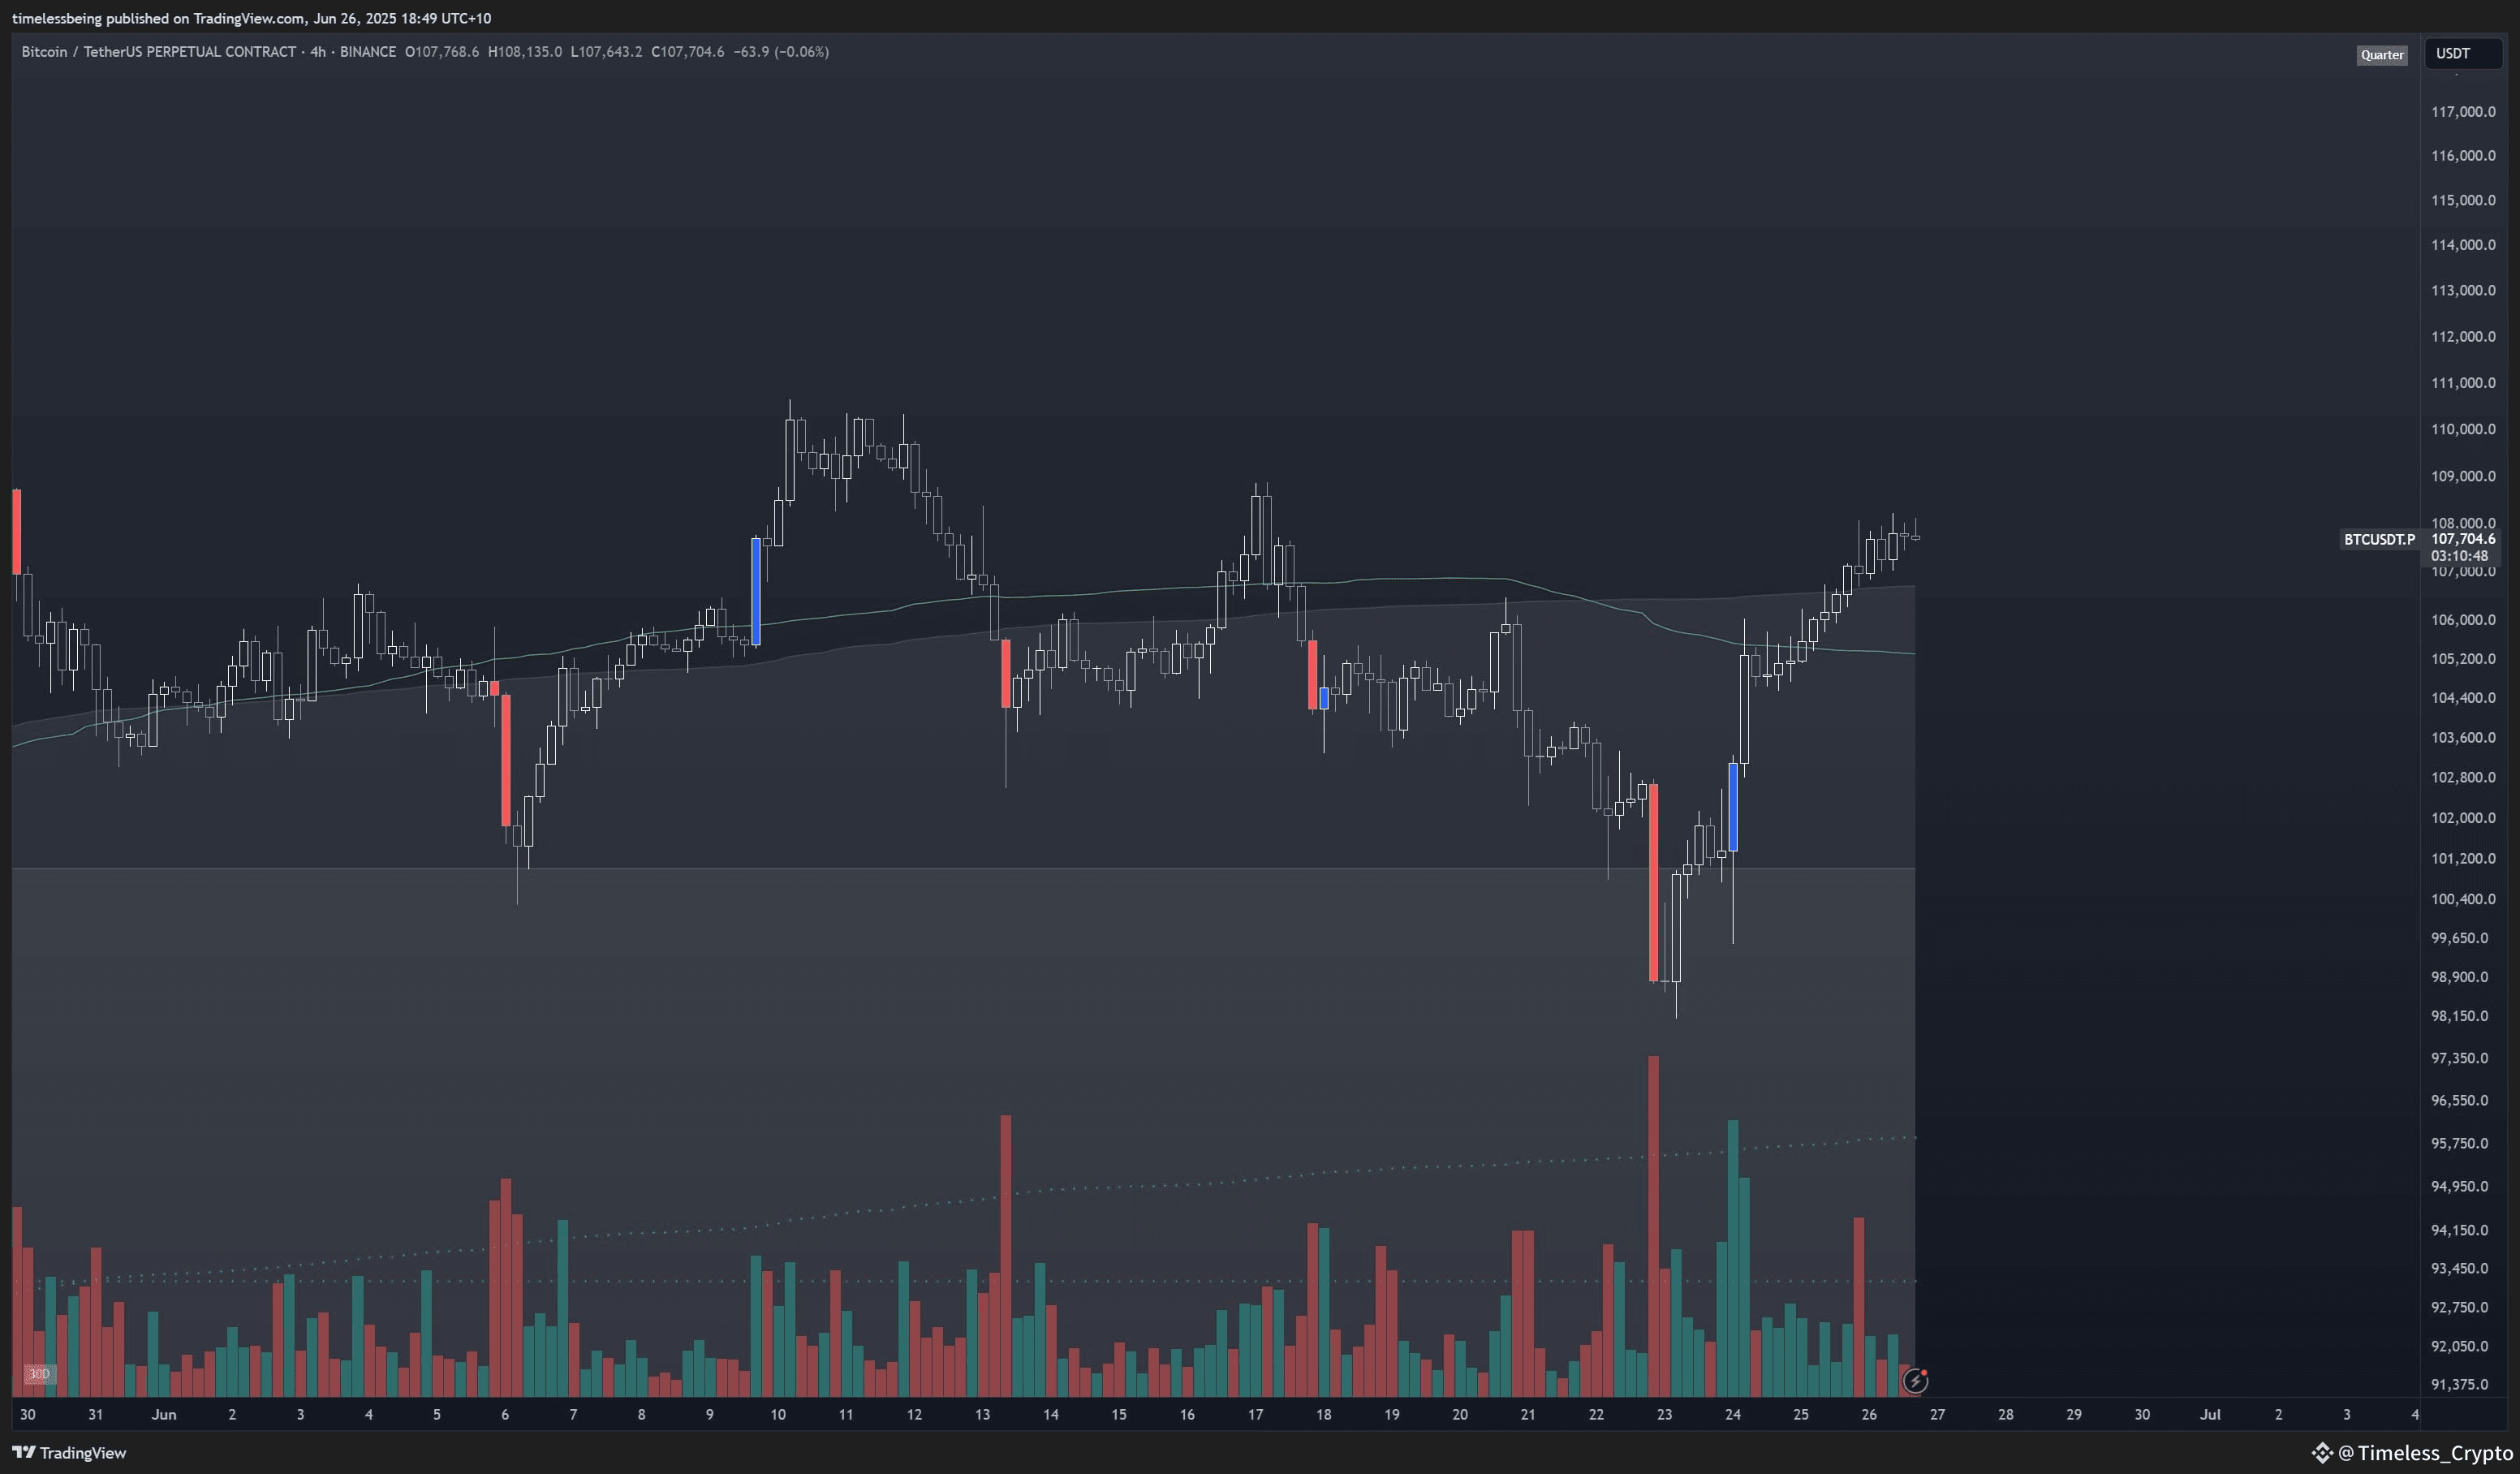2520x1474 pixels.
Task: Select the low value L107,643.2
Action: pyautogui.click(x=607, y=52)
